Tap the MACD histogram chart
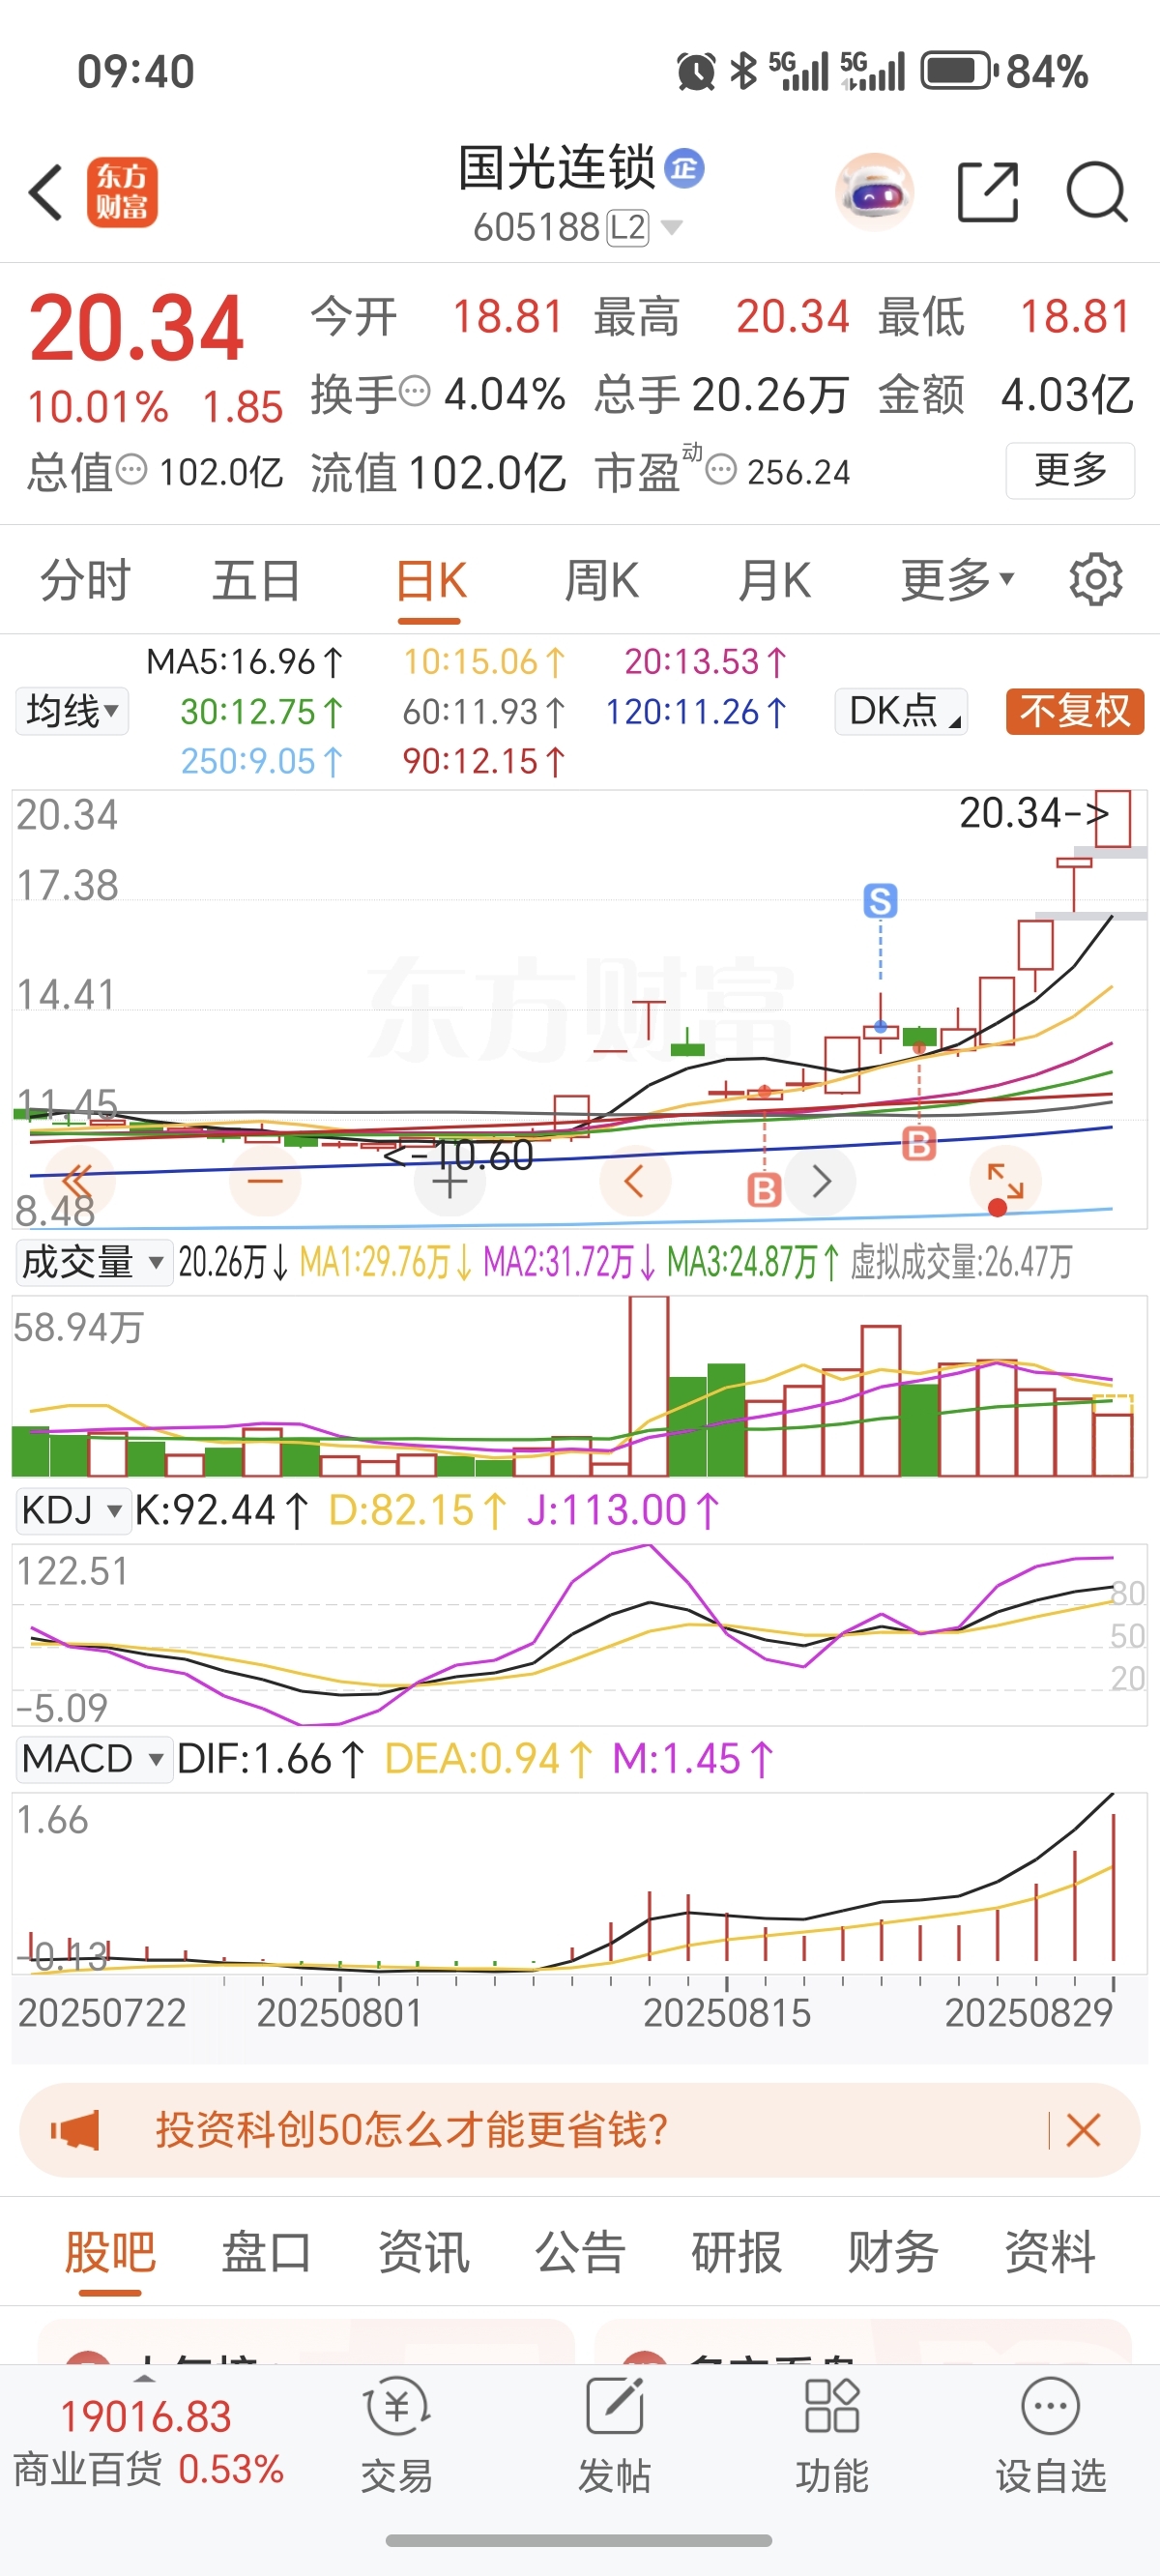Viewport: 1160px width, 2576px height. click(580, 1881)
